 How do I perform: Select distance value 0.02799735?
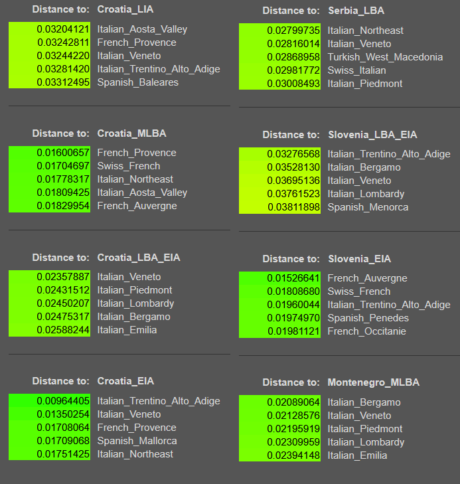click(x=293, y=31)
